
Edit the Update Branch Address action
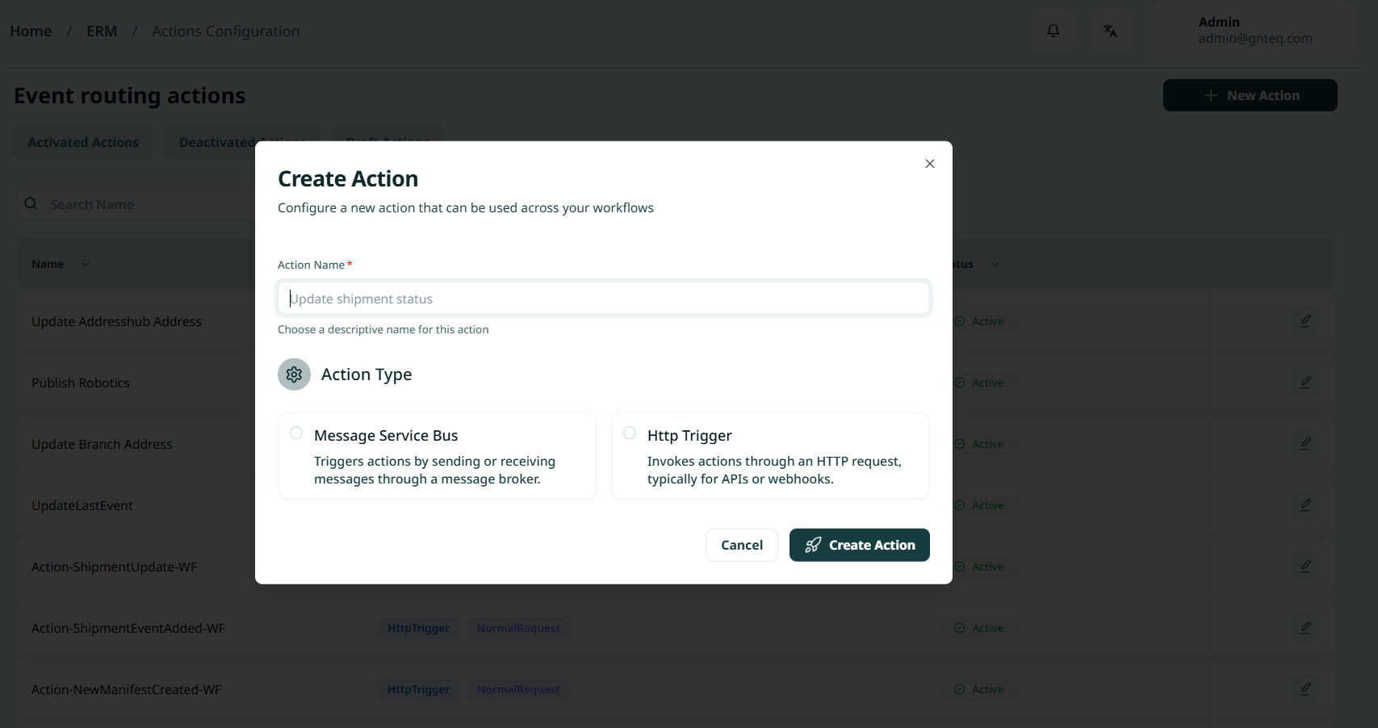(1305, 444)
